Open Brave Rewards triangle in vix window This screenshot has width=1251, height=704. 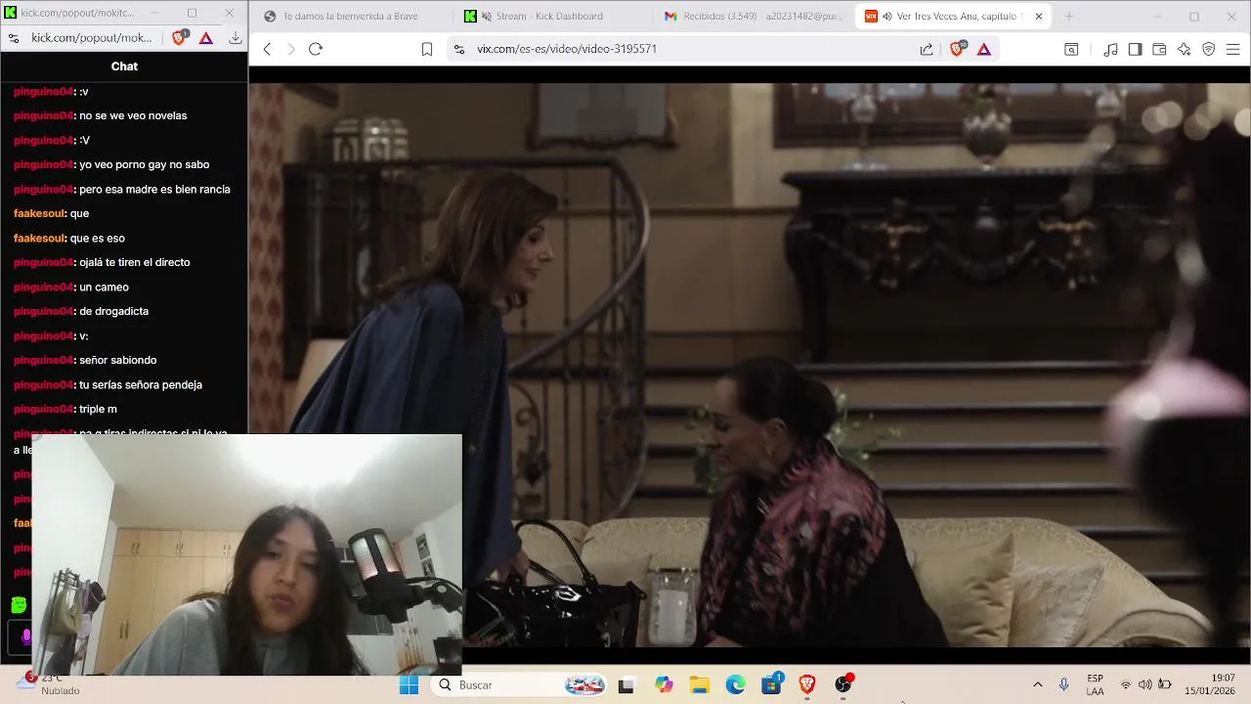[x=984, y=49]
